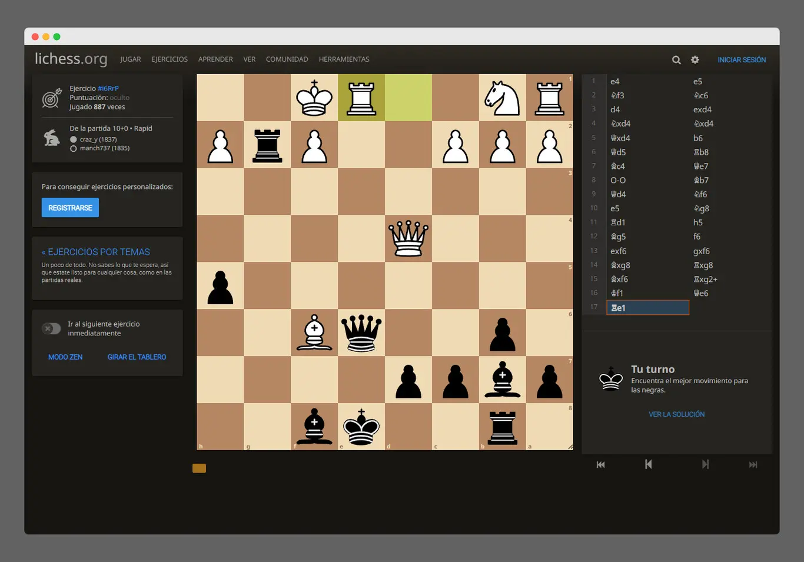This screenshot has height=562, width=804.
Task: Select move O-O in move list
Action: 648,180
